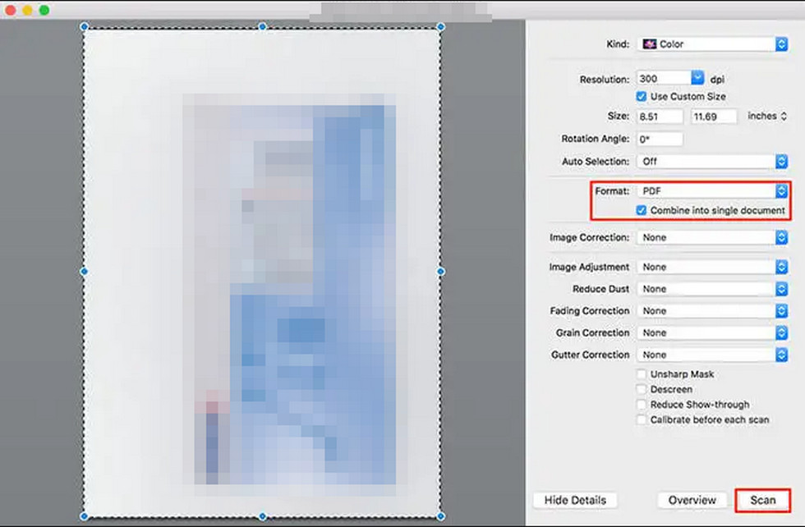The image size is (805, 527).
Task: Open the Format dropdown showing PDF
Action: point(711,190)
